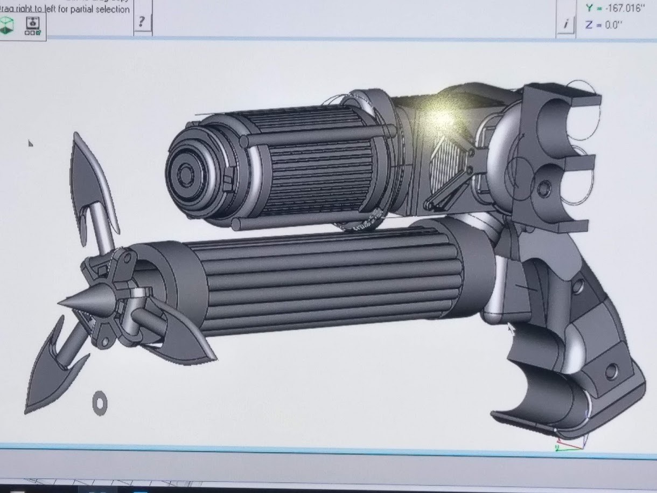The image size is (657, 493).
Task: Click the question mark help button
Action: (x=142, y=23)
